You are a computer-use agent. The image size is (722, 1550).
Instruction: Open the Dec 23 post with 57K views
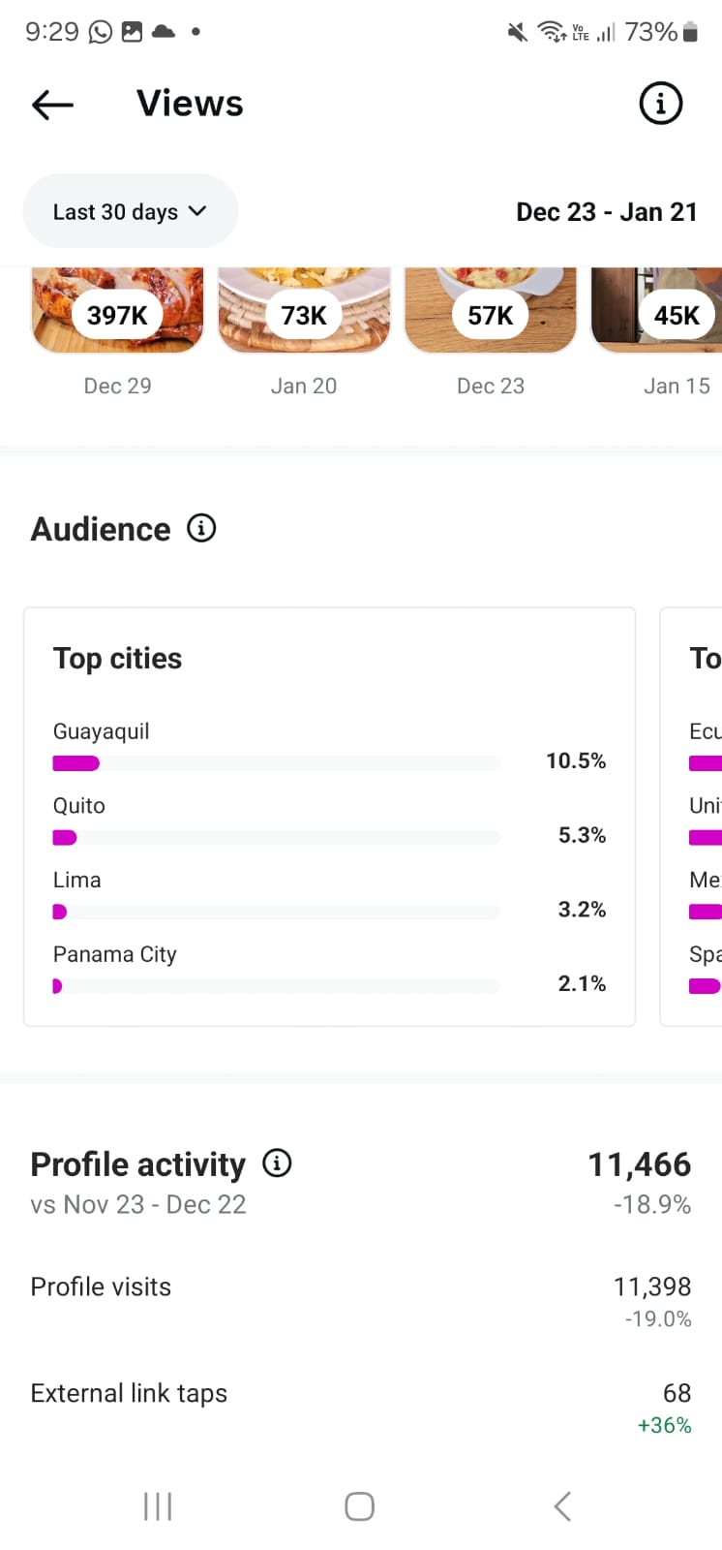491,312
